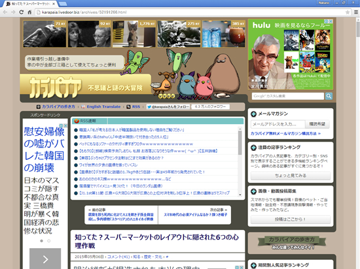Go back with the browser back arrow
Screen dimensions: 360x269
[x=5, y=12]
